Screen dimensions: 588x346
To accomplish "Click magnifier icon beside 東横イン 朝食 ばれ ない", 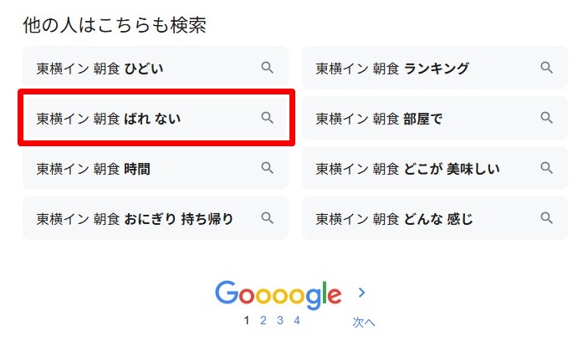I will tap(268, 118).
